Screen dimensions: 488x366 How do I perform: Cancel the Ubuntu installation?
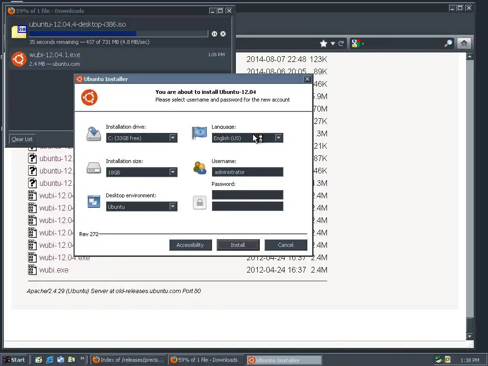[286, 245]
